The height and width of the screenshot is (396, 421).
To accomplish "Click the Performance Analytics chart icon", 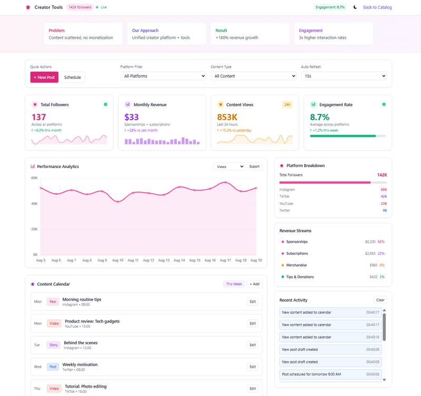I will [33, 166].
